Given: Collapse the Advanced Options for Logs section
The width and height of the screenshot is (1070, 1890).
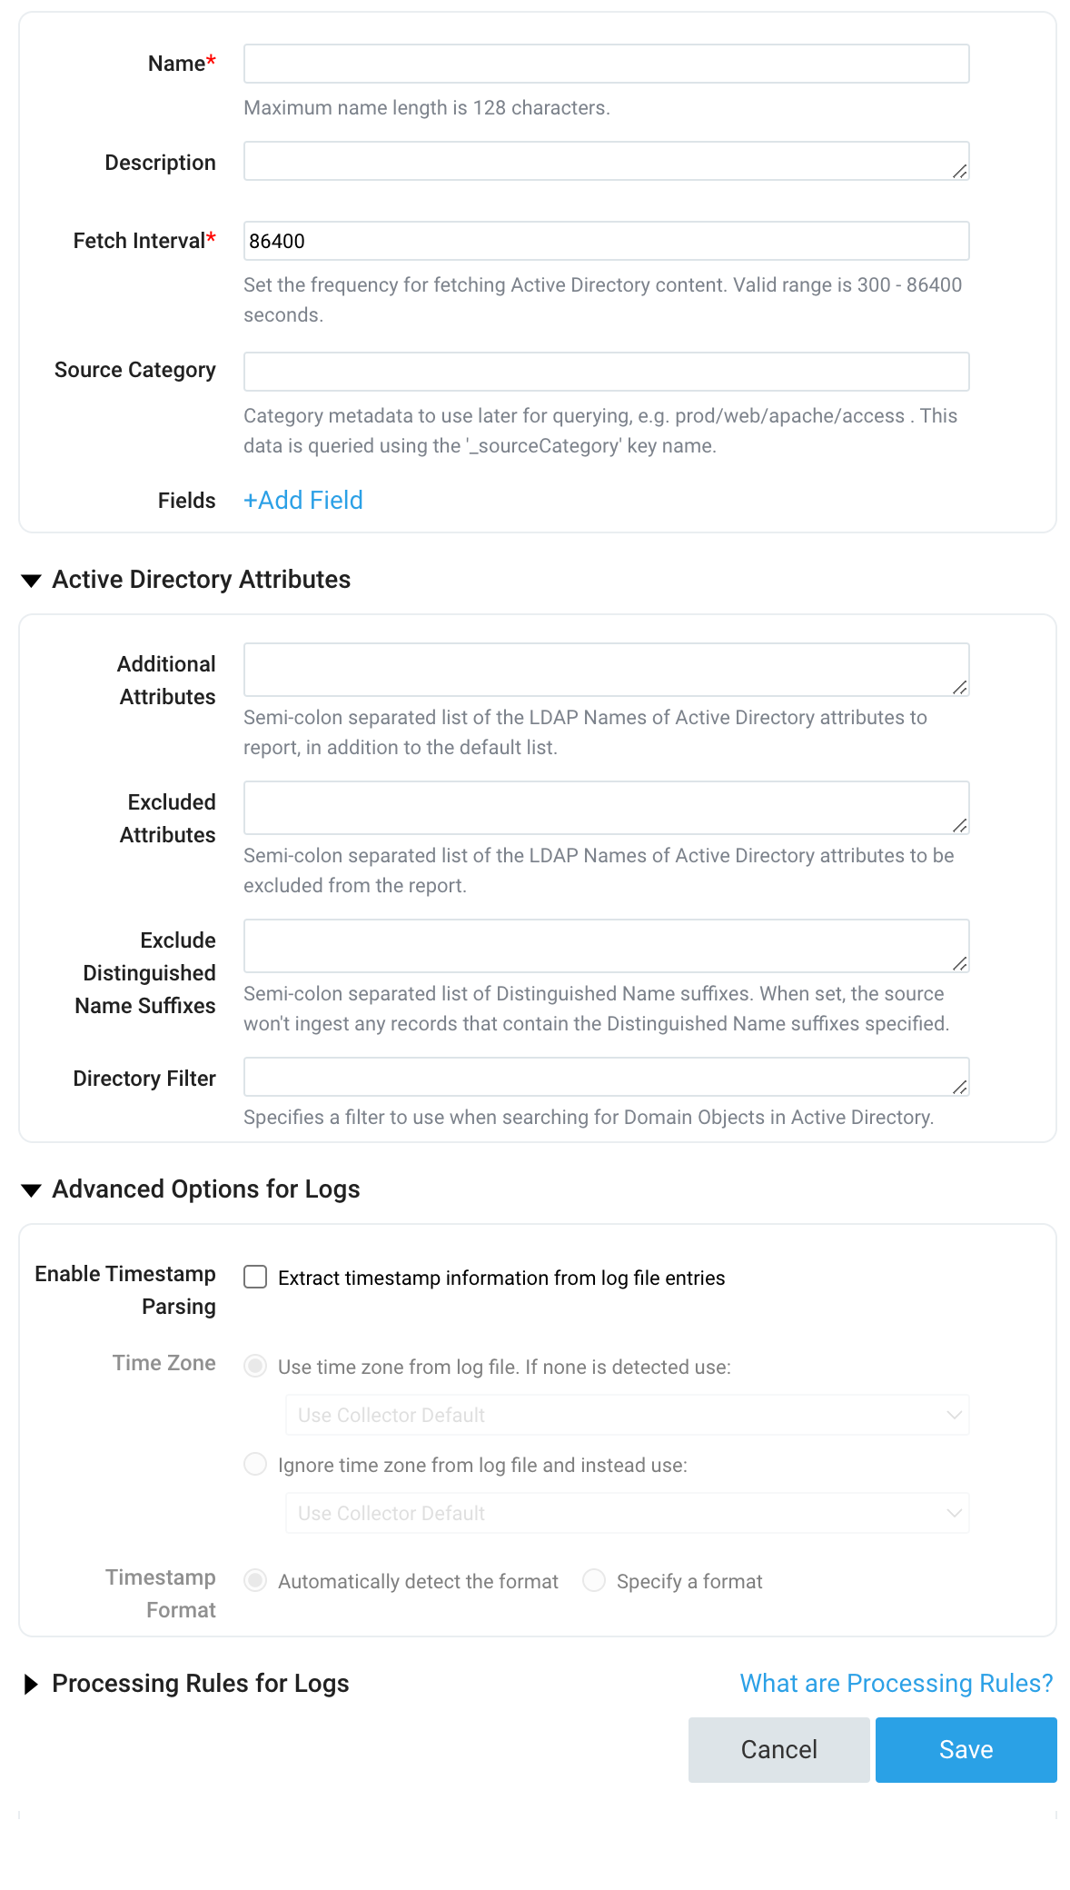Looking at the screenshot, I should [x=32, y=1190].
